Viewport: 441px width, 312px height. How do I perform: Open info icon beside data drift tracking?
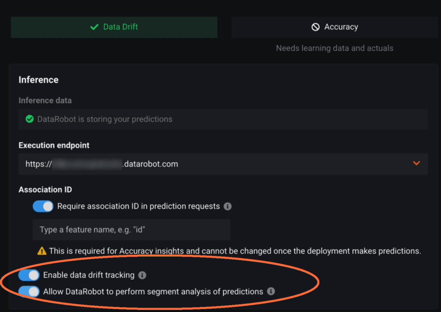click(x=142, y=275)
